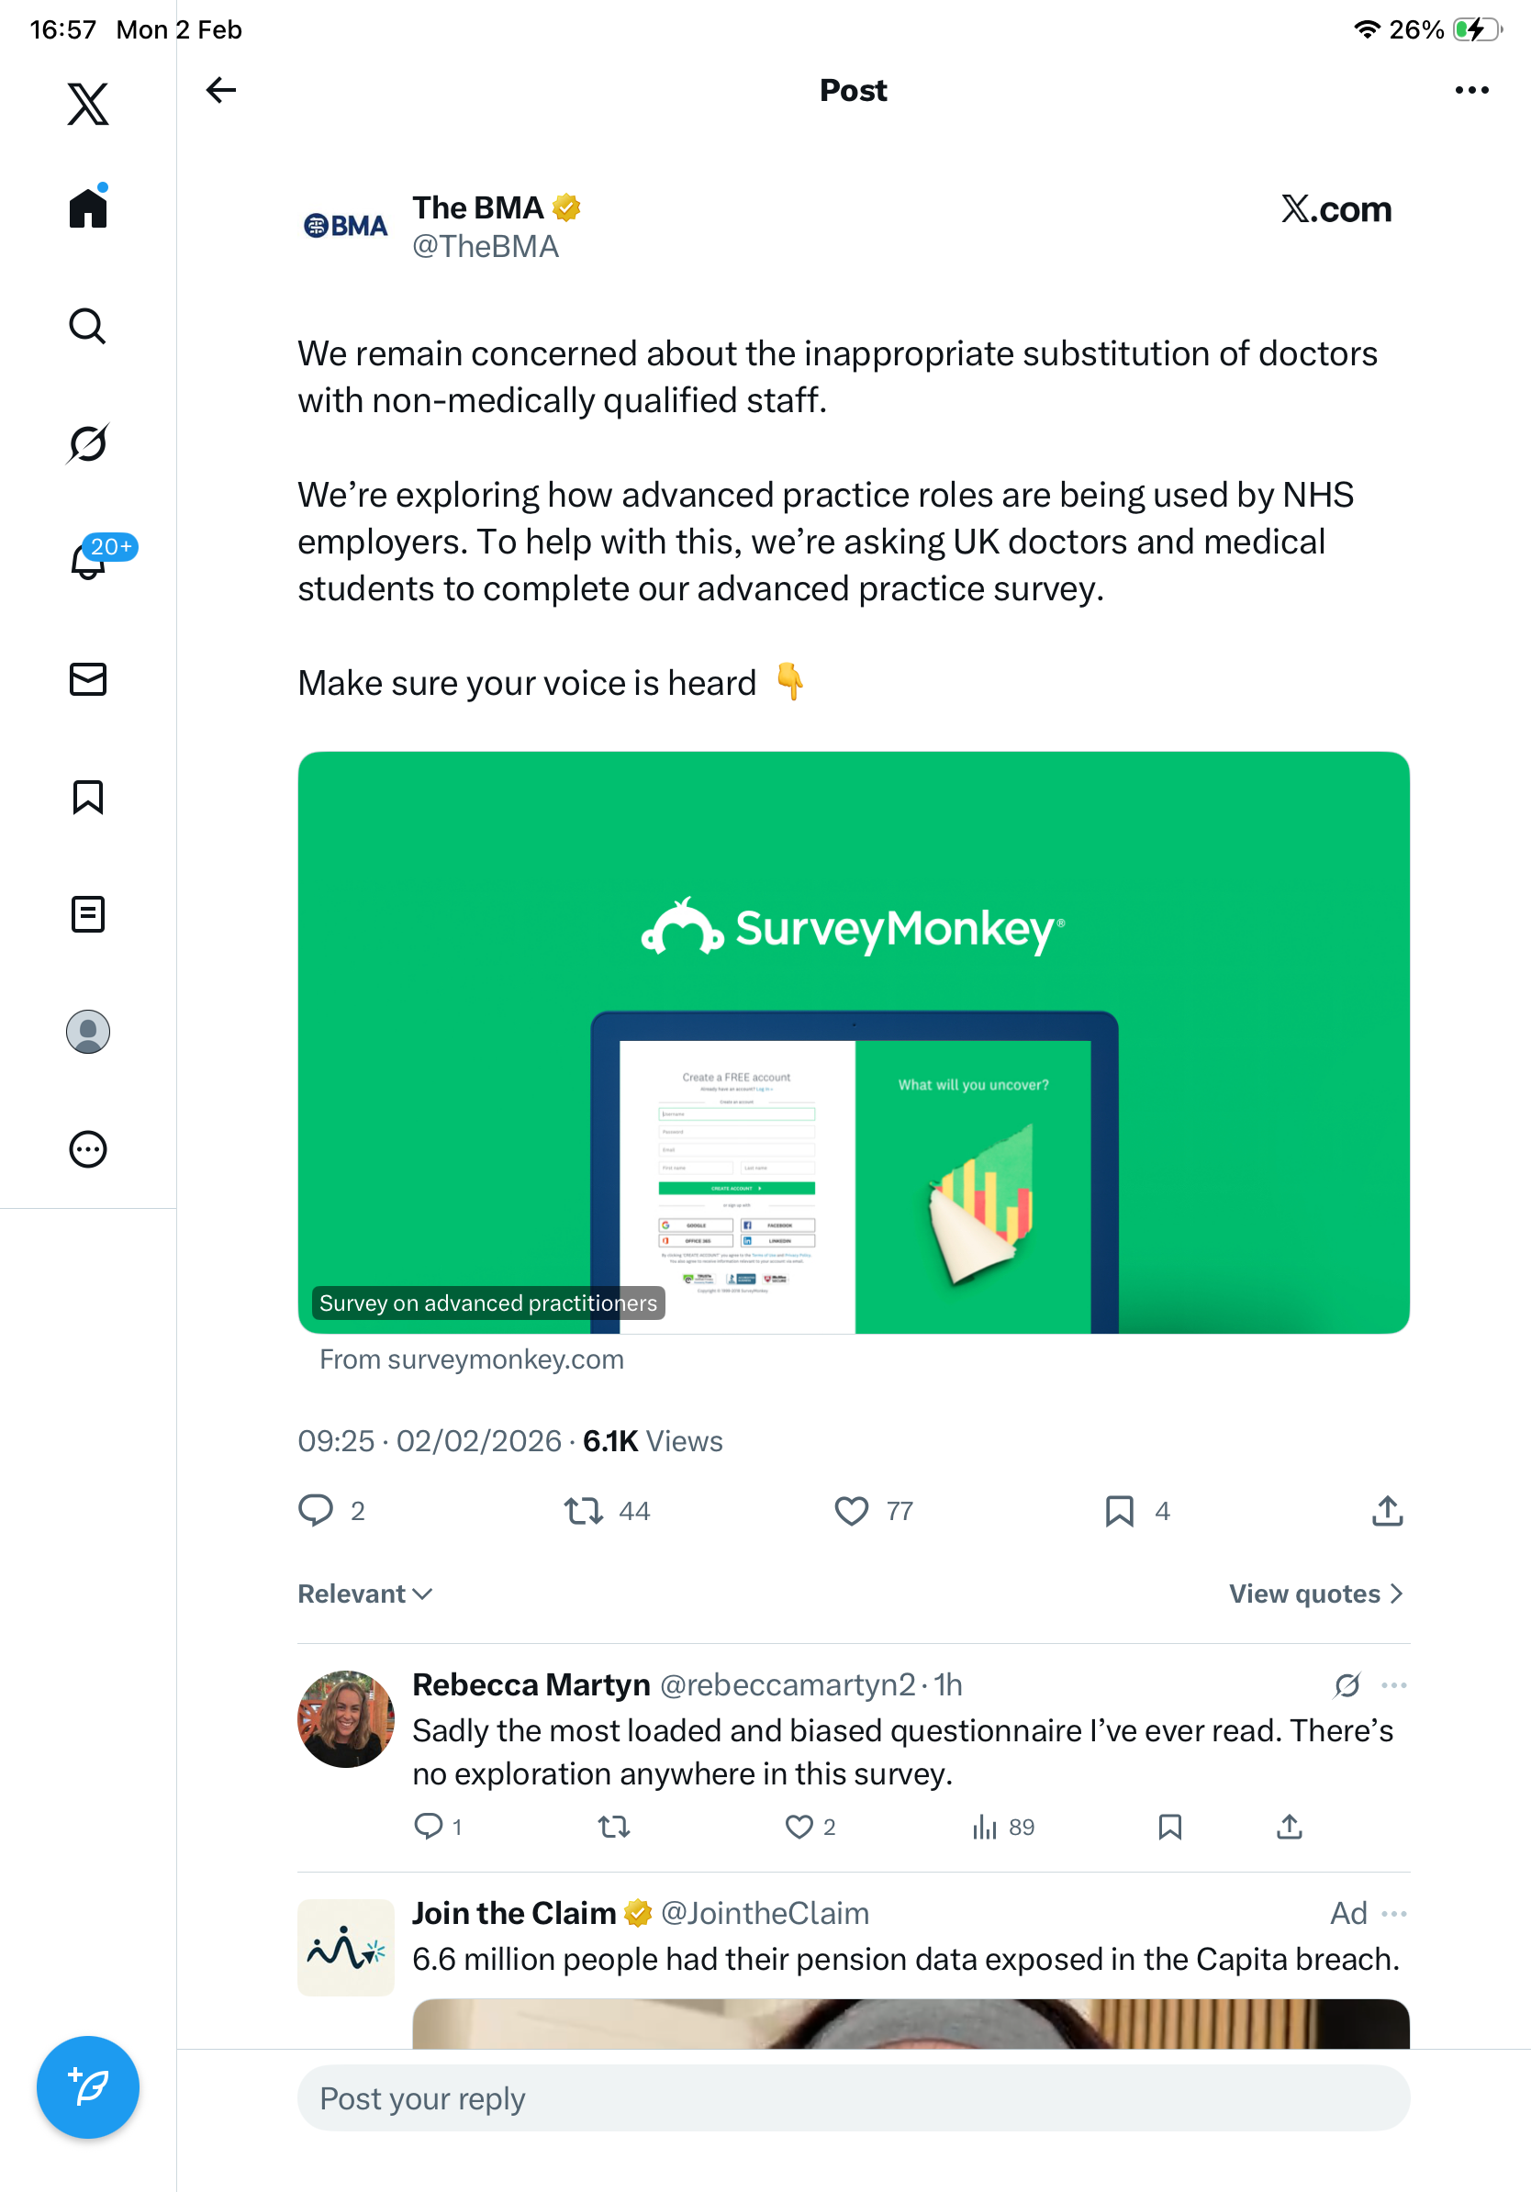The image size is (1531, 2192).
Task: Open Search in the sidebar
Action: pyautogui.click(x=88, y=326)
